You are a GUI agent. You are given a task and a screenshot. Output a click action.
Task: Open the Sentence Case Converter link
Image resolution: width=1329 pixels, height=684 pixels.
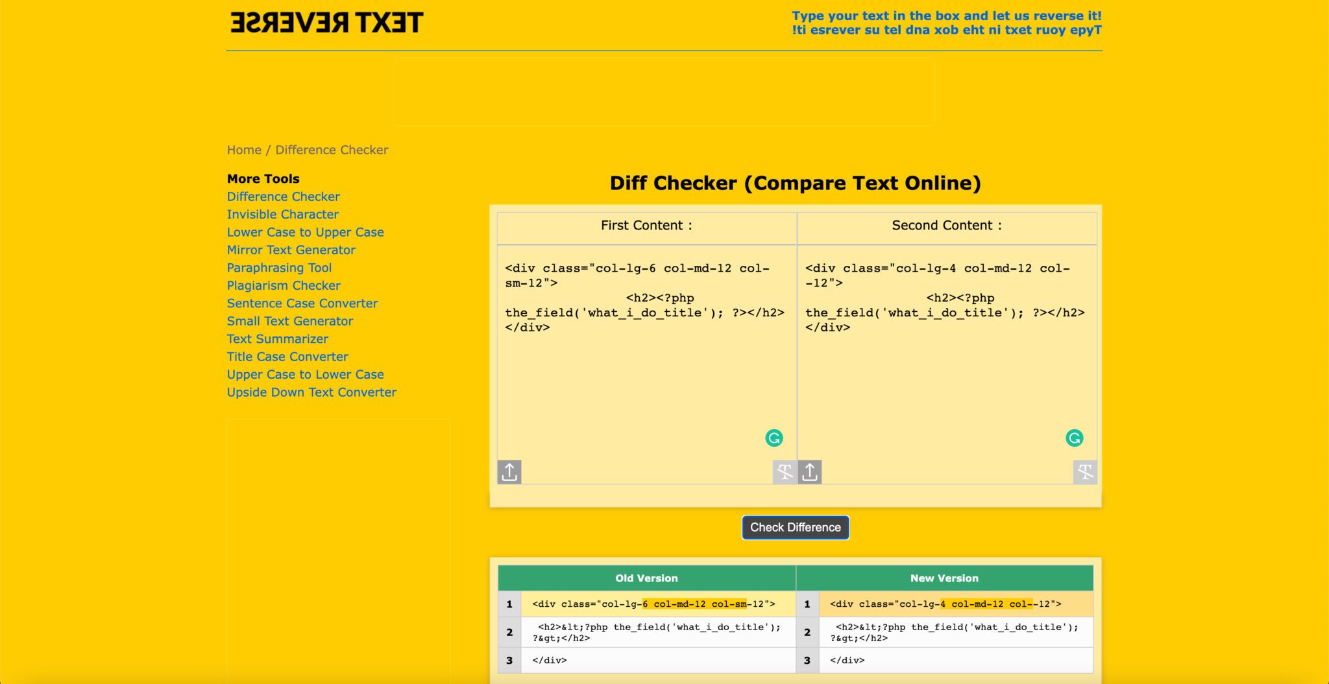302,303
